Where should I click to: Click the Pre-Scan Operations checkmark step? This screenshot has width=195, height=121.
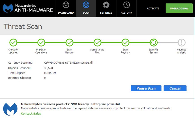click(x=41, y=42)
